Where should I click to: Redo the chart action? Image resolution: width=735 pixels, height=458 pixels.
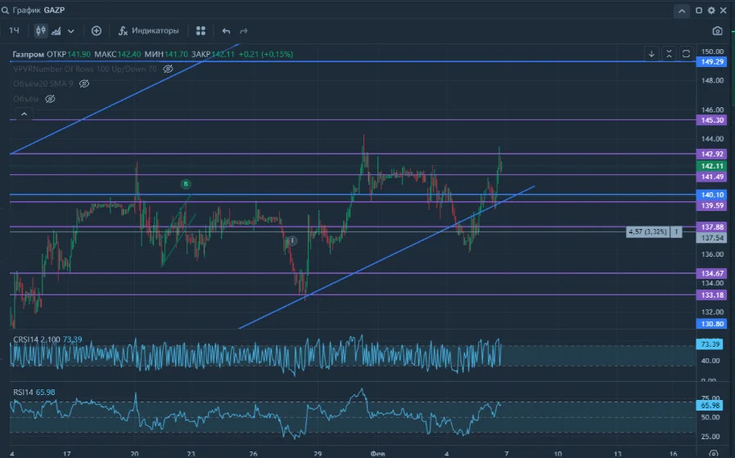[x=244, y=31]
